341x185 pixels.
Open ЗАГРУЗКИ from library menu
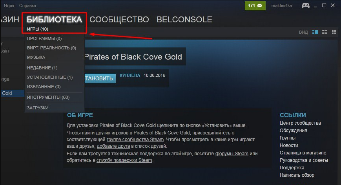pos(38,108)
